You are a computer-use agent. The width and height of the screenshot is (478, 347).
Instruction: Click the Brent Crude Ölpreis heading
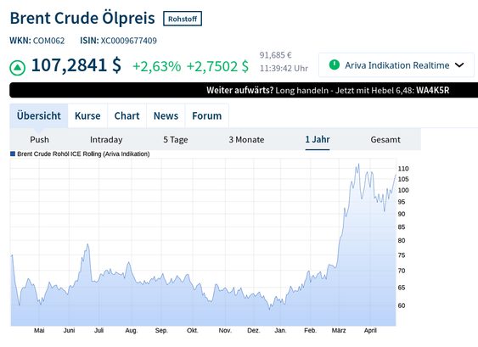tap(82, 18)
